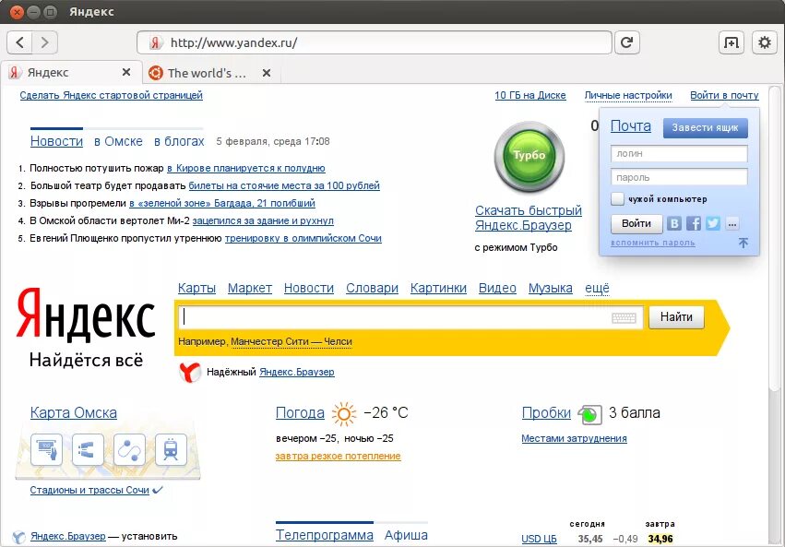Switch to Афиша tab
The image size is (785, 547).
[406, 536]
